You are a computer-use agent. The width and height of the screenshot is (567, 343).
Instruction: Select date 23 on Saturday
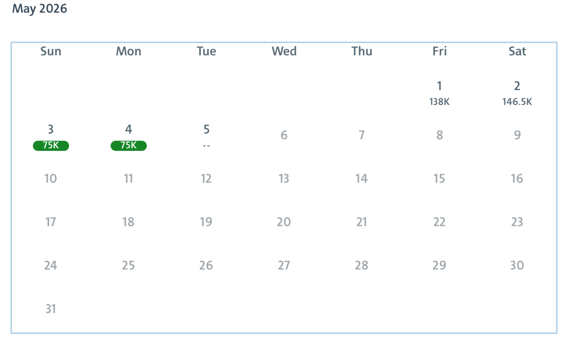point(517,222)
